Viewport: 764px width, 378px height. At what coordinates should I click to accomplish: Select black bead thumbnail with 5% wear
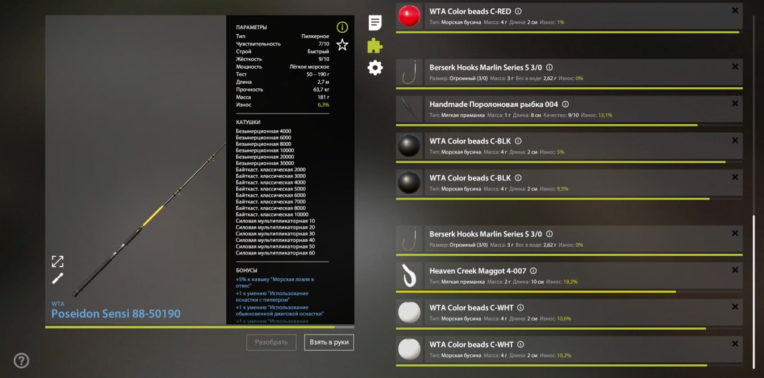pyautogui.click(x=409, y=146)
